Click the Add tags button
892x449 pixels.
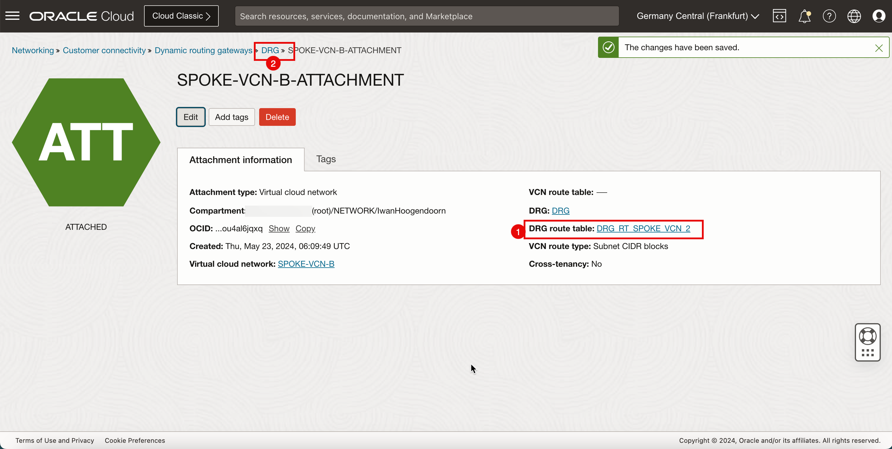tap(232, 117)
